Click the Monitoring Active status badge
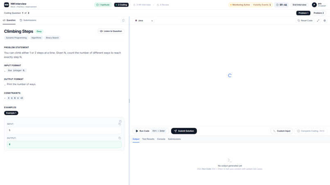 click(x=251, y=4)
